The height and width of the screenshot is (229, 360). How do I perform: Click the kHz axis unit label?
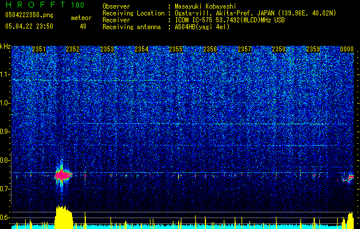(5, 46)
